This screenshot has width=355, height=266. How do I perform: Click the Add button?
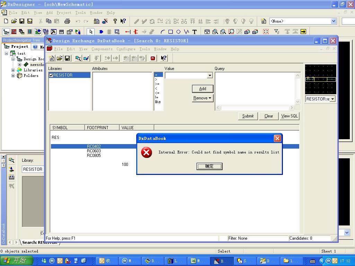pyautogui.click(x=202, y=89)
